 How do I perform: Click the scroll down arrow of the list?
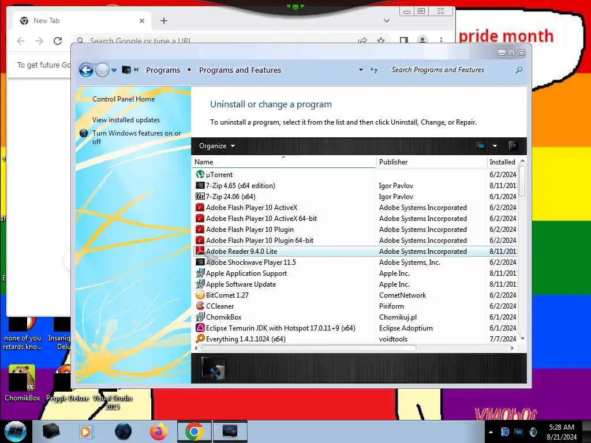pos(522,339)
